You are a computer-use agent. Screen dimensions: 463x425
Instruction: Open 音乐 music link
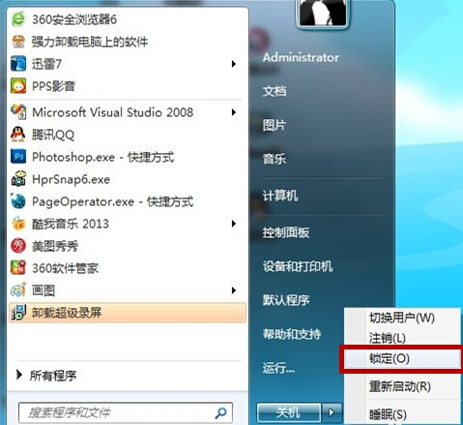pyautogui.click(x=275, y=159)
